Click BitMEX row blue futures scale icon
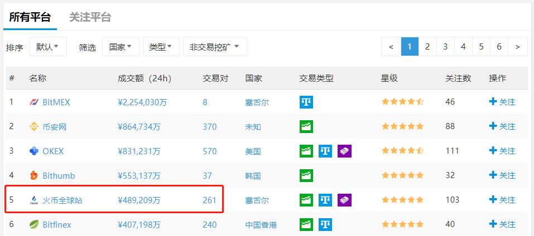 pos(306,102)
